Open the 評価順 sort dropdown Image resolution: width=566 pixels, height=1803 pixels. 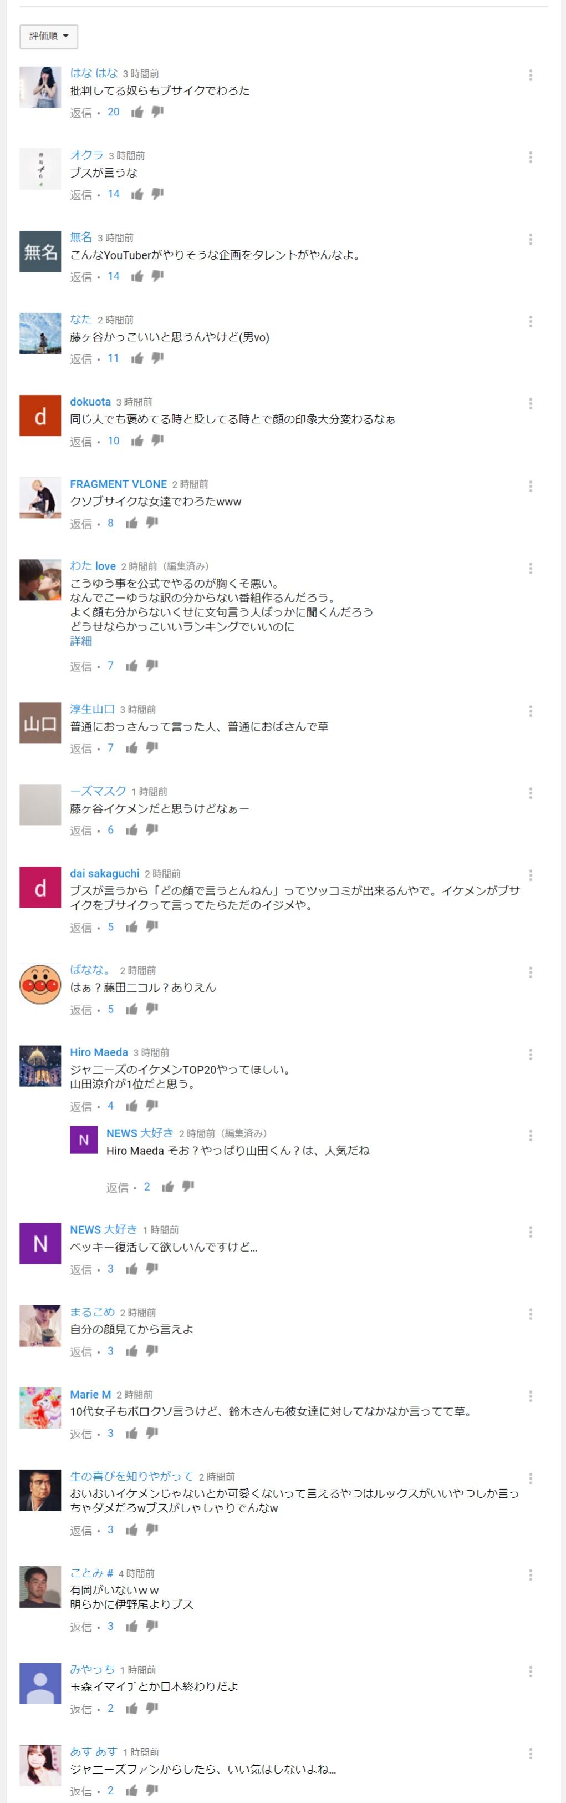coord(48,37)
